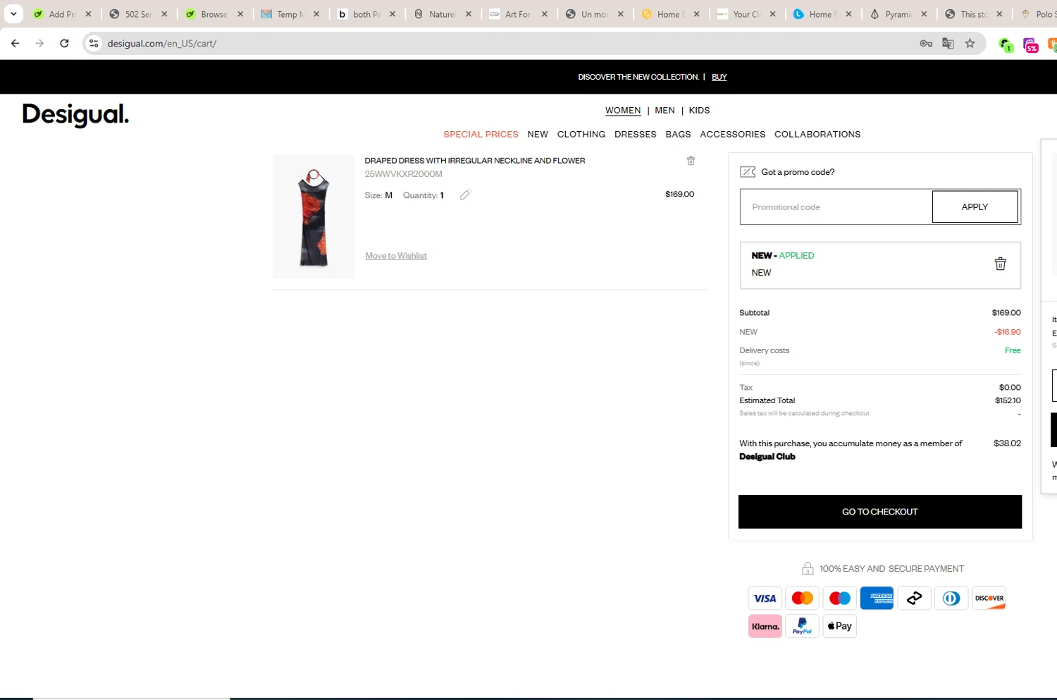The width and height of the screenshot is (1057, 700).
Task: Open SPECIAL PRICES menu
Action: tap(481, 134)
